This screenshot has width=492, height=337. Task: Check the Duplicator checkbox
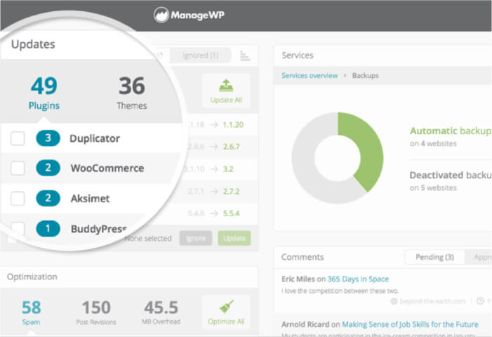[18, 138]
